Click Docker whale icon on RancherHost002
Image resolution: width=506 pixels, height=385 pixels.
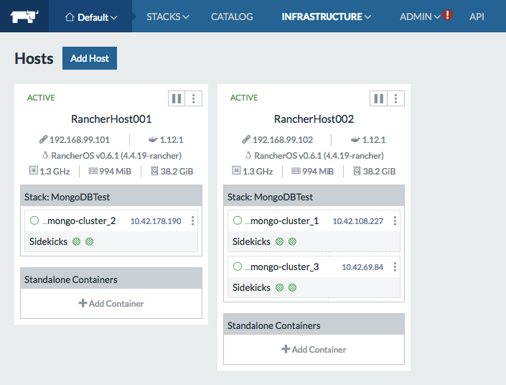click(355, 139)
